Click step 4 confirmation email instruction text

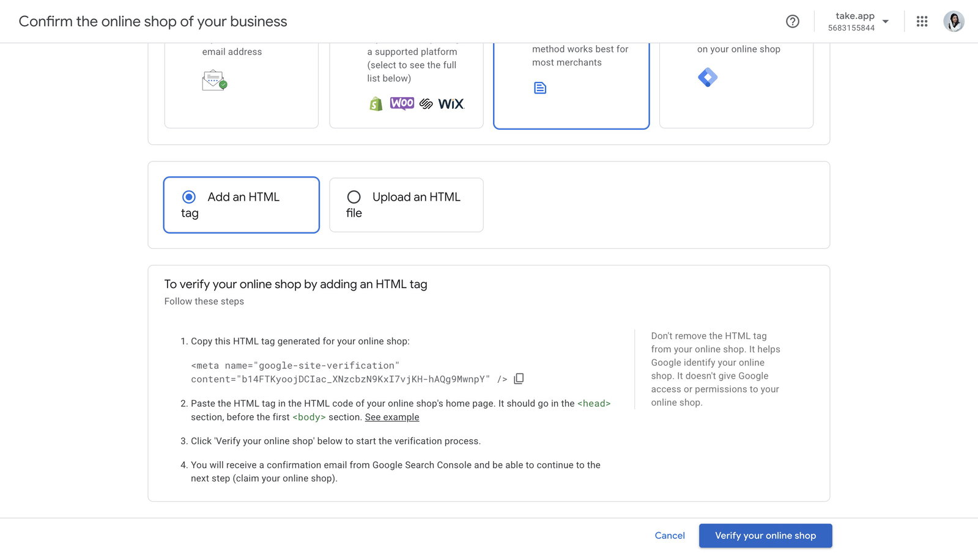pos(396,472)
